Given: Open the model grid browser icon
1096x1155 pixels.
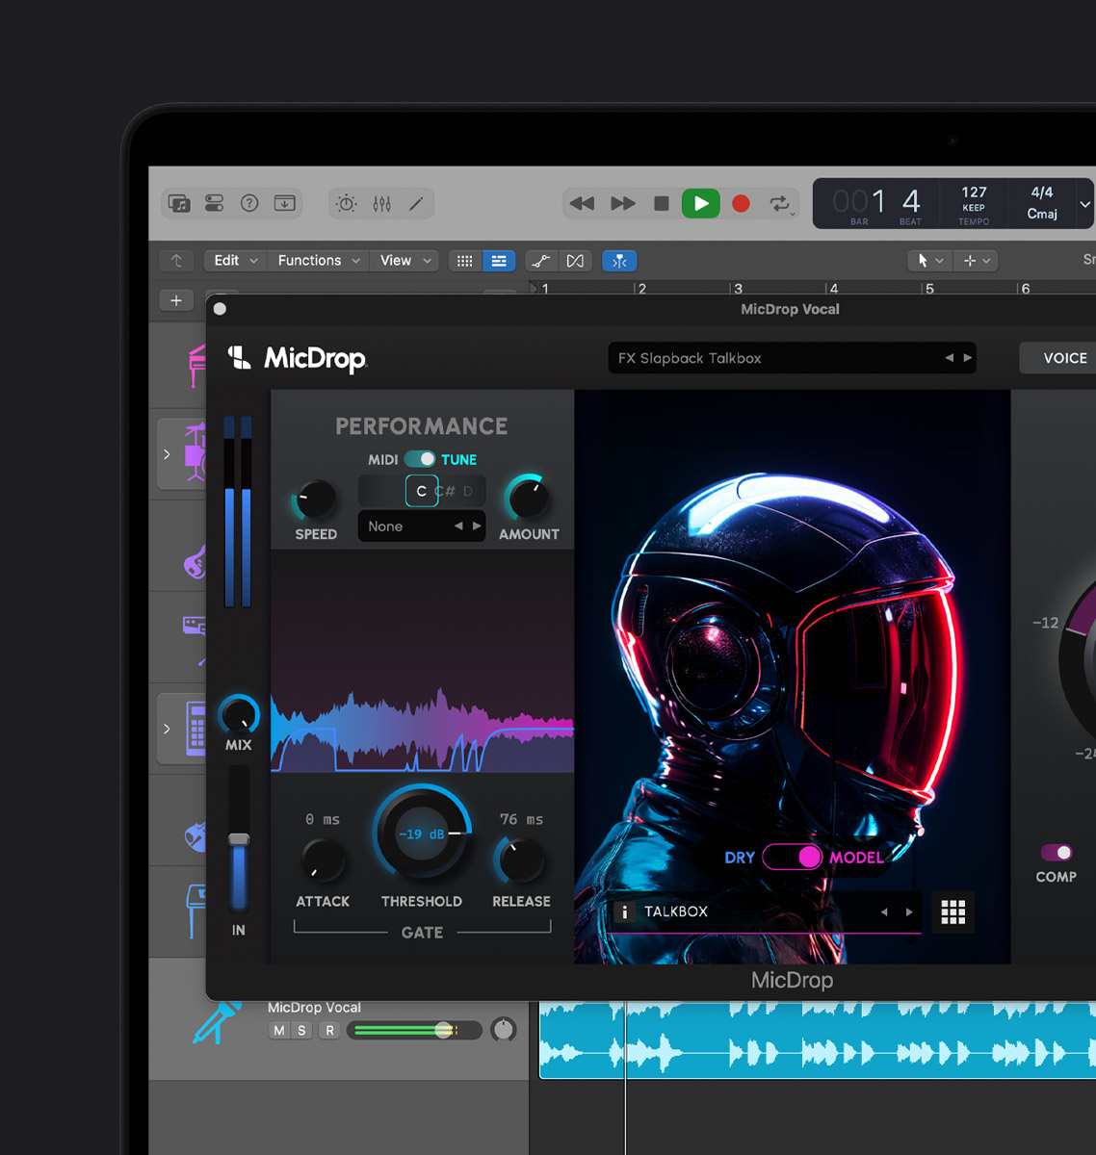Looking at the screenshot, I should point(952,912).
